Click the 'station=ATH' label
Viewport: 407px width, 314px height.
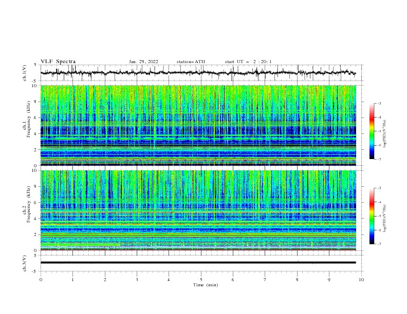pos(191,62)
